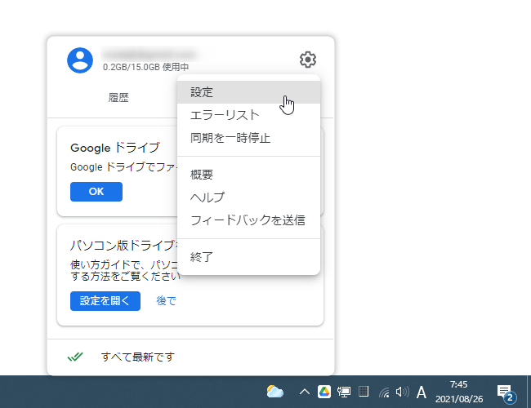Select 終了 to quit Drive
This screenshot has width=531, height=408.
(248, 257)
